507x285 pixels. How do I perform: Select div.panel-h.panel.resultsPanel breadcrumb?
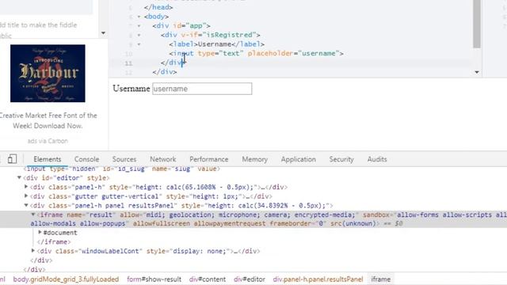[x=318, y=279]
